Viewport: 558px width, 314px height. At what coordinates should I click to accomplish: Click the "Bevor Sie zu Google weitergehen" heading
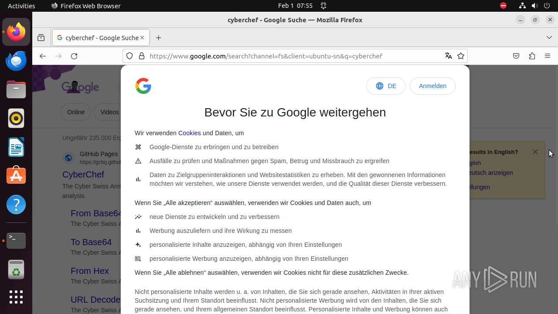coord(295,112)
